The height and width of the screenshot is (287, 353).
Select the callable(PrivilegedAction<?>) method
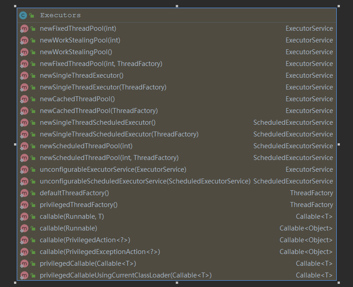click(x=85, y=240)
